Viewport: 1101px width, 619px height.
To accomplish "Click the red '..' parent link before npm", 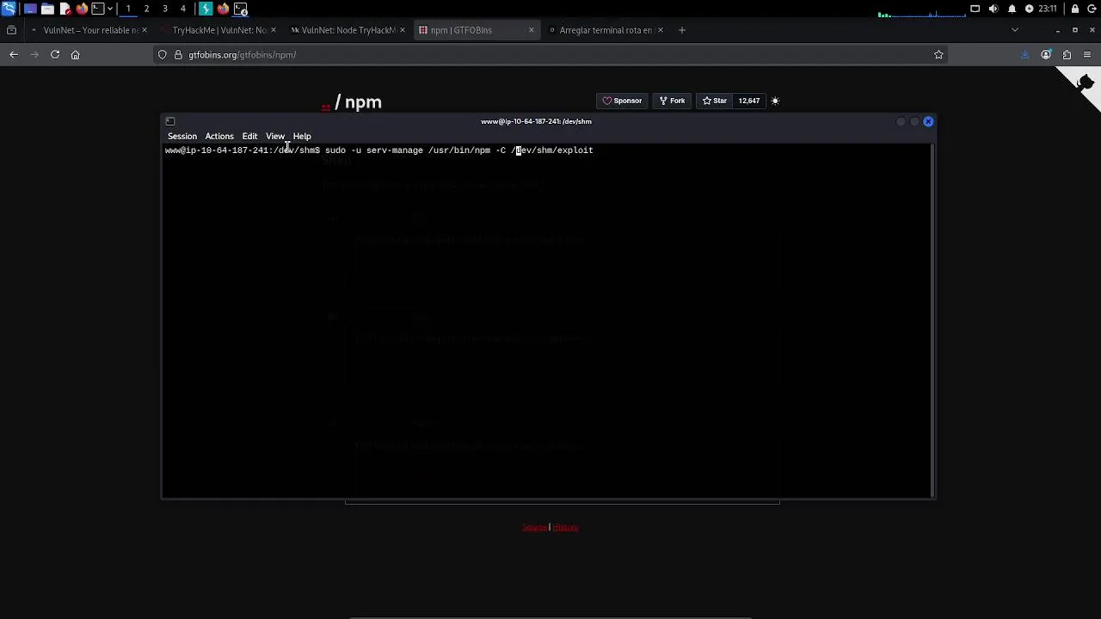I will point(326,107).
